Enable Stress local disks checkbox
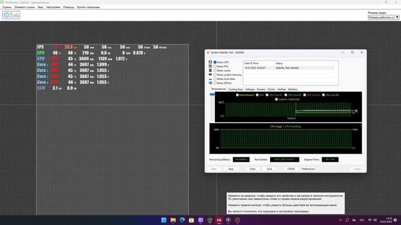401x225 pixels. pos(215,79)
